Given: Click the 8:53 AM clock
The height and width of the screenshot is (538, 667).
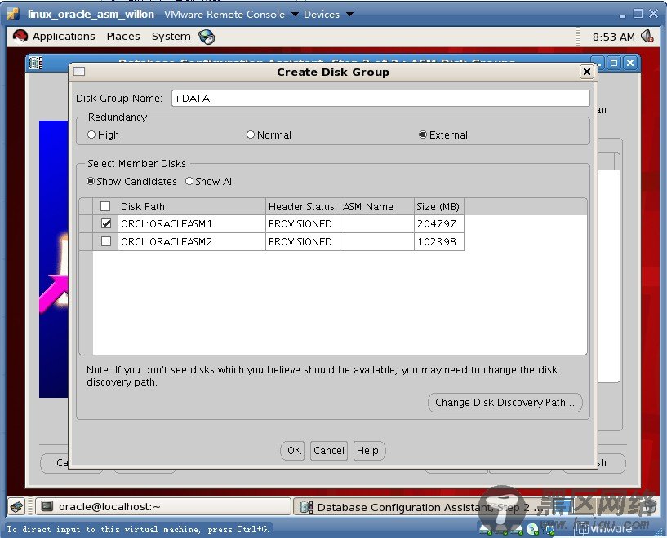Looking at the screenshot, I should tap(613, 37).
